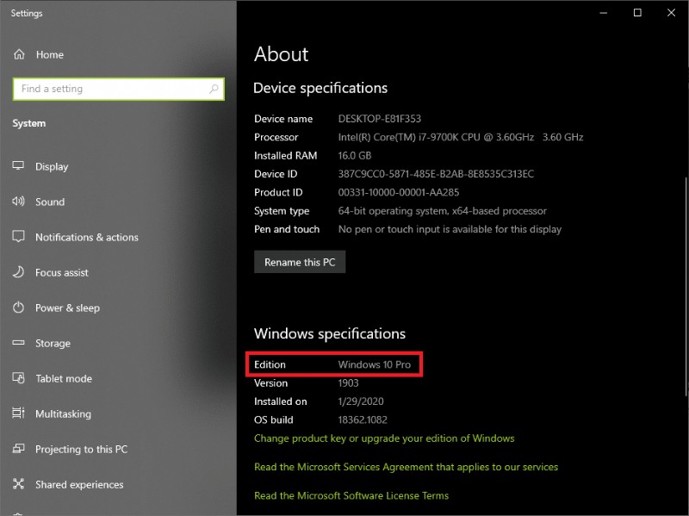Open Change product key or upgrade link

point(384,438)
